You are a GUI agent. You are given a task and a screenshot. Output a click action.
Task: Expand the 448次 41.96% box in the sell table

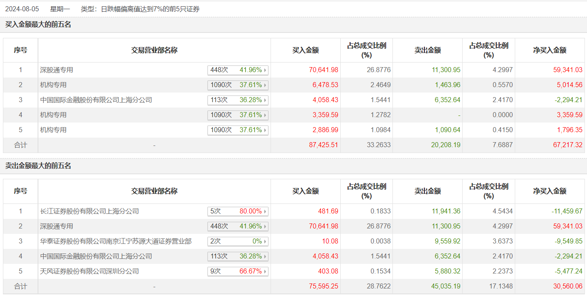(238, 226)
